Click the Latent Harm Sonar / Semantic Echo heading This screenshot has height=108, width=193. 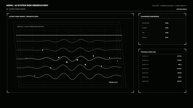point(24,16)
